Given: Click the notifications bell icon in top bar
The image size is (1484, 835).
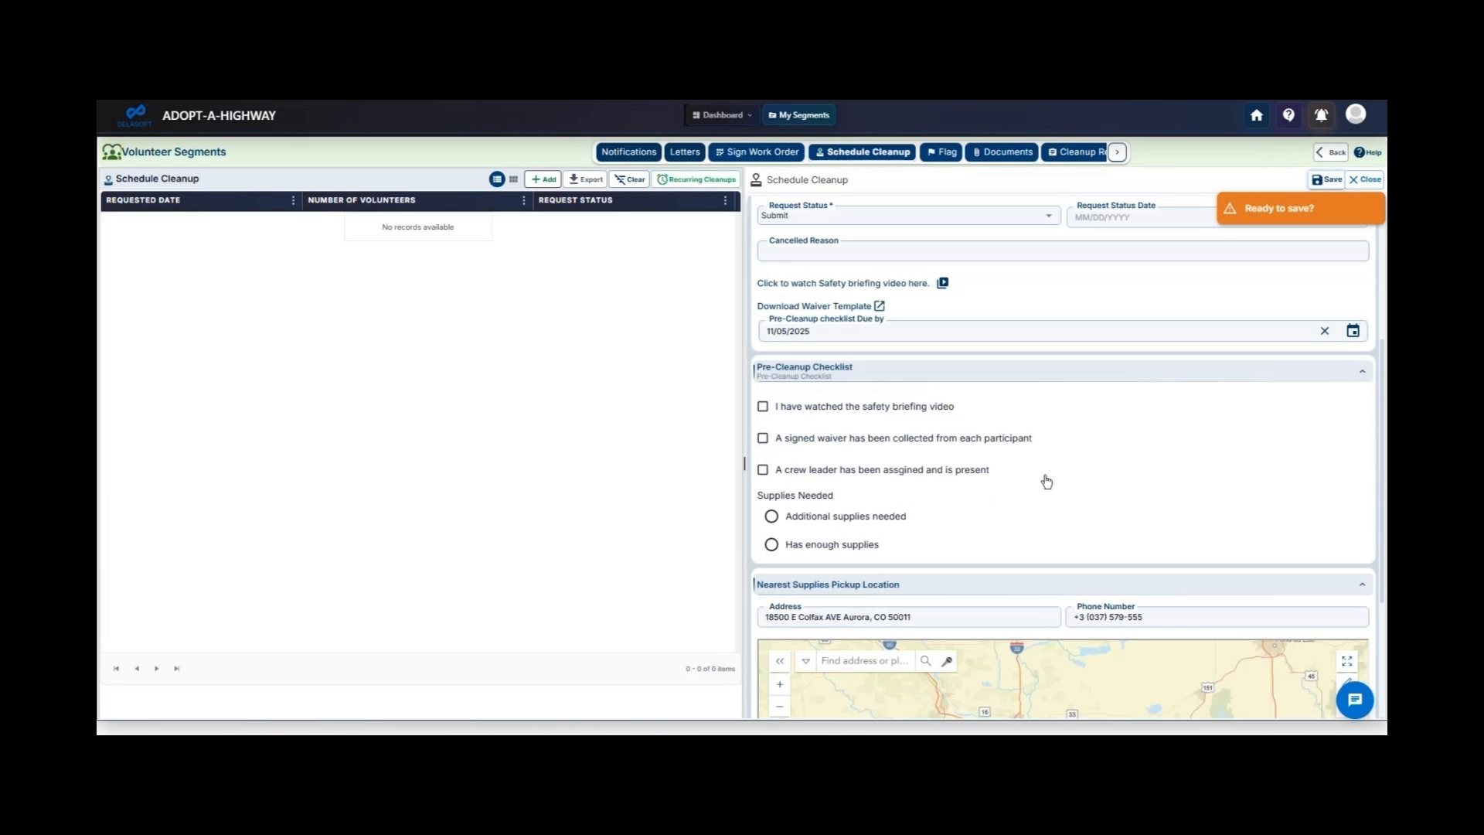Looking at the screenshot, I should [x=1321, y=114].
